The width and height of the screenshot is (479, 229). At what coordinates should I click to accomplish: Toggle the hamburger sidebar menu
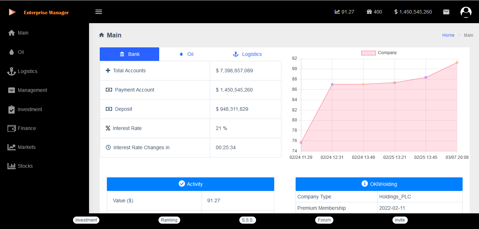tap(99, 12)
